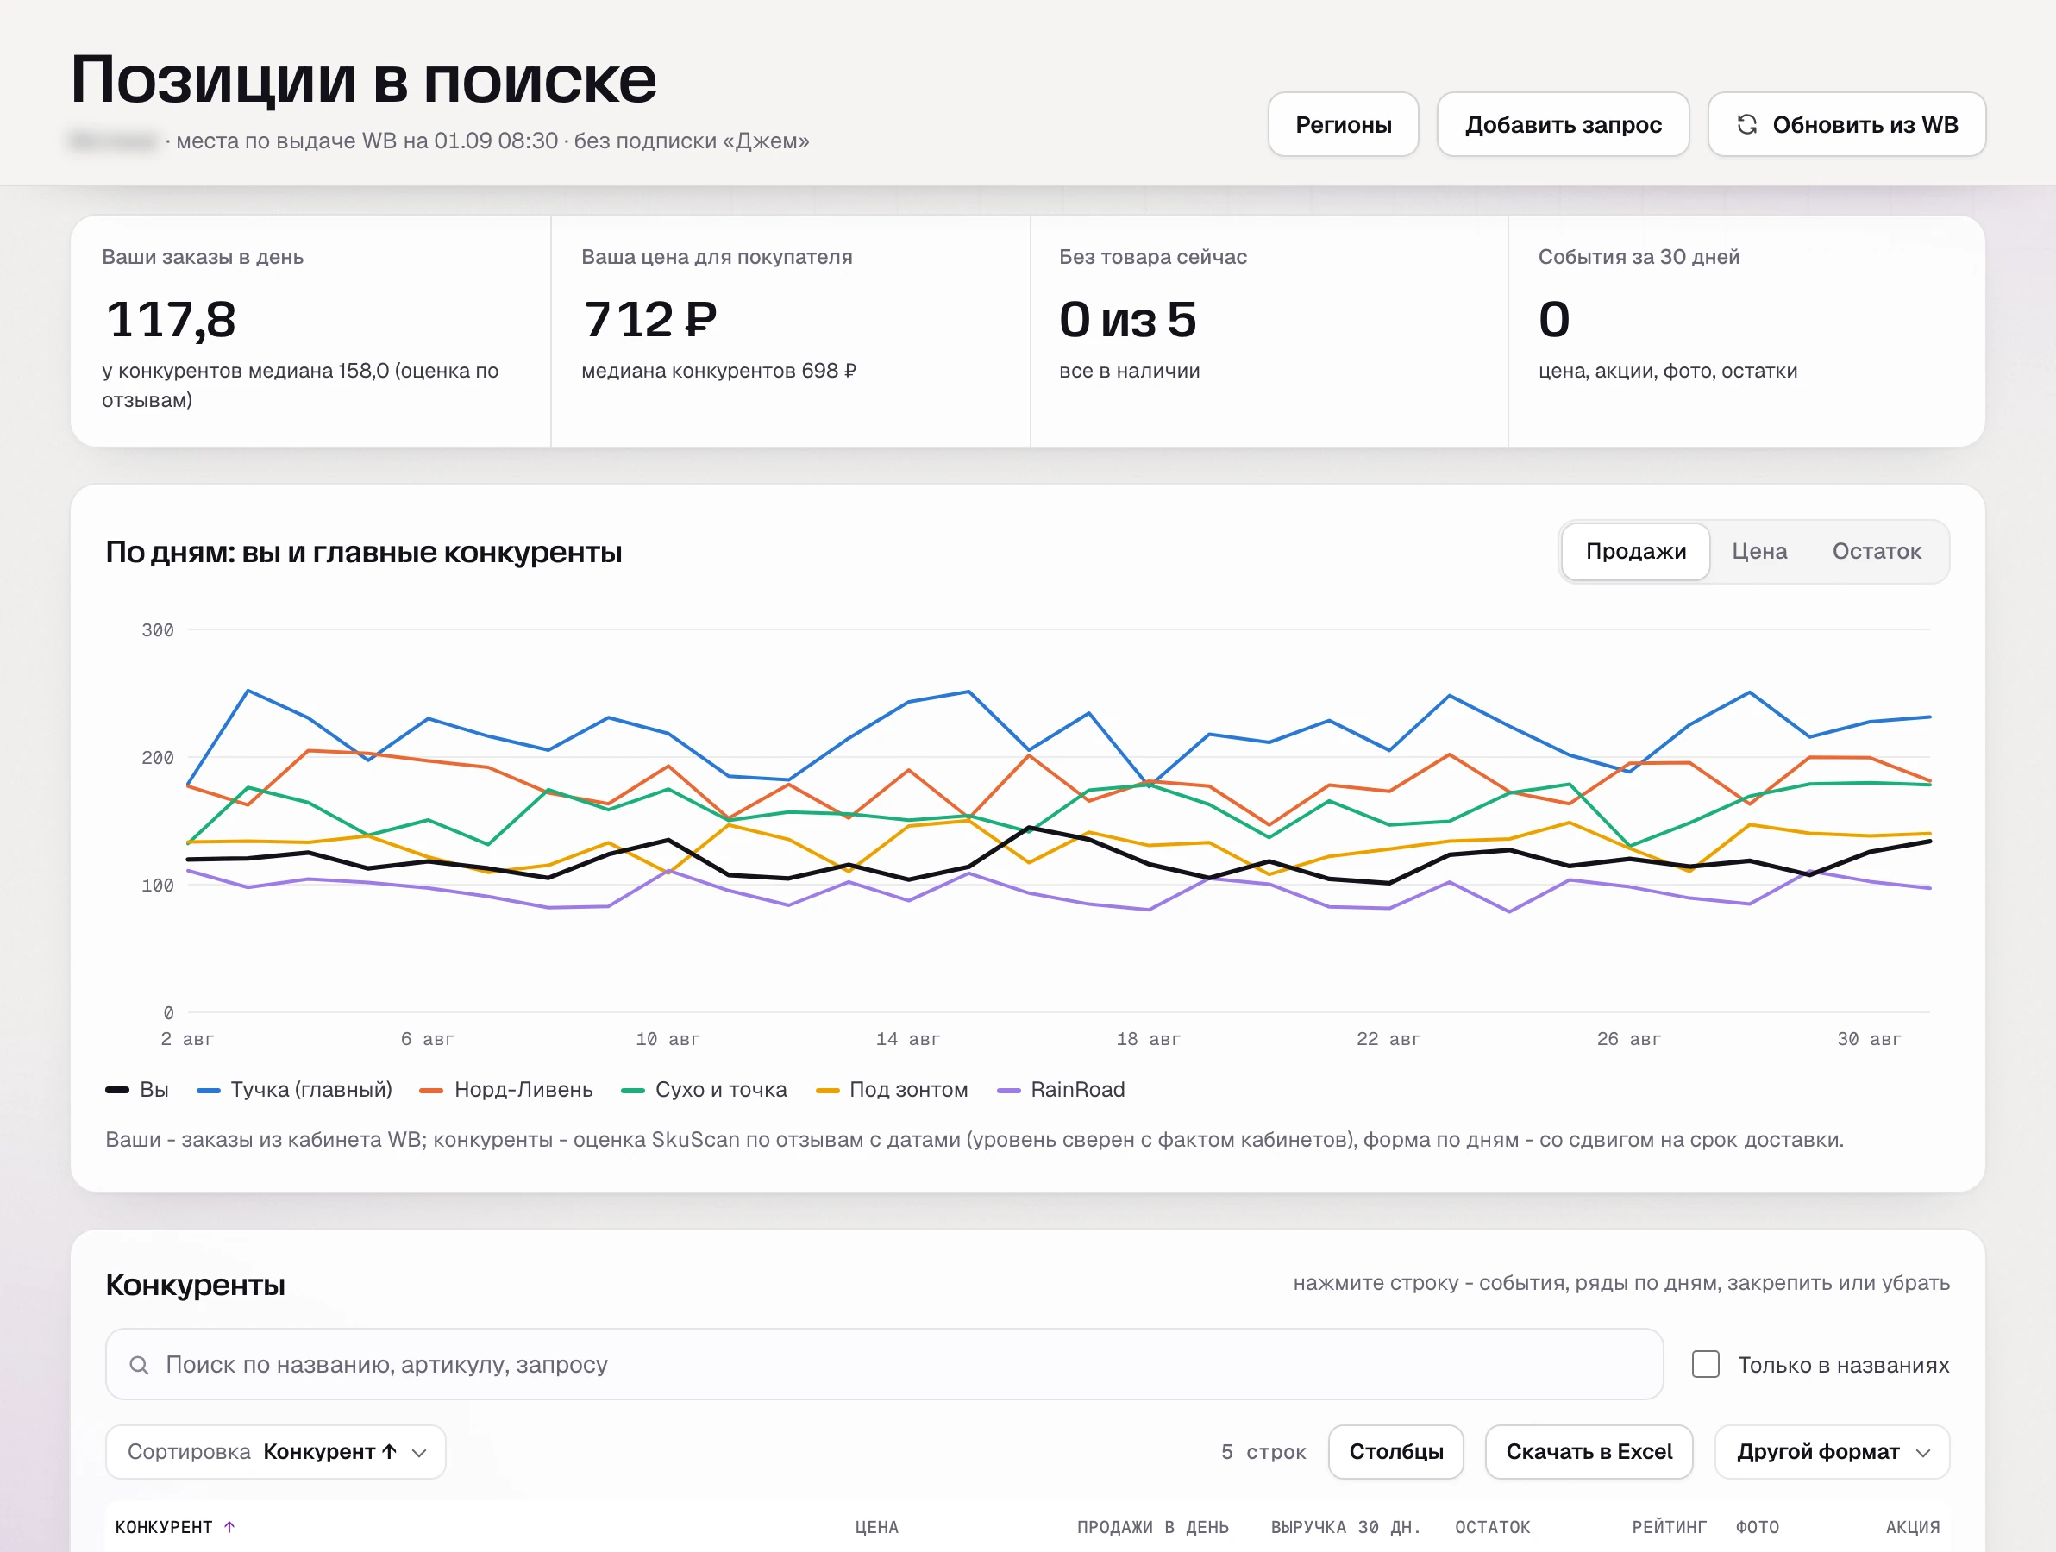Focus the Поиск по названию, артикулу, запросу field

tap(884, 1364)
